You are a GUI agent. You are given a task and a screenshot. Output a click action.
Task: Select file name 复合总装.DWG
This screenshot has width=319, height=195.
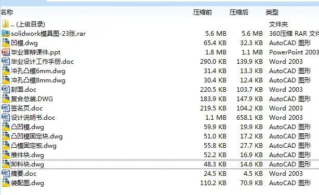pos(32,99)
